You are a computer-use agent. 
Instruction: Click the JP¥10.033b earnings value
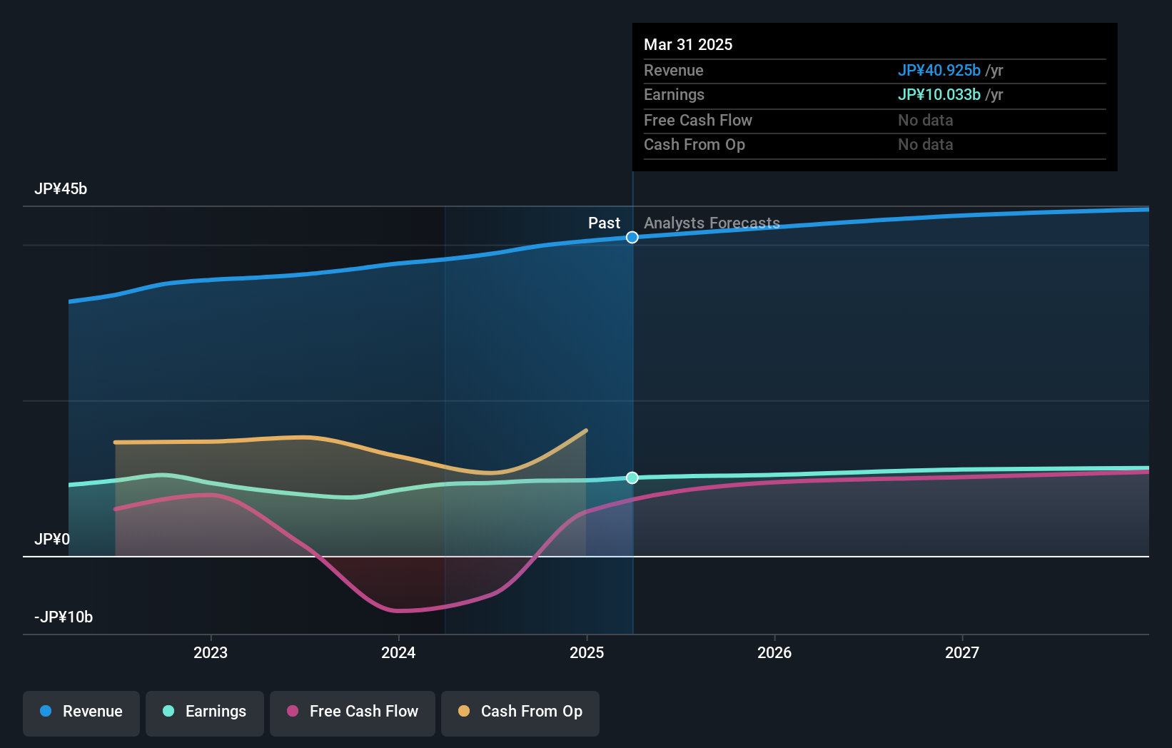939,94
